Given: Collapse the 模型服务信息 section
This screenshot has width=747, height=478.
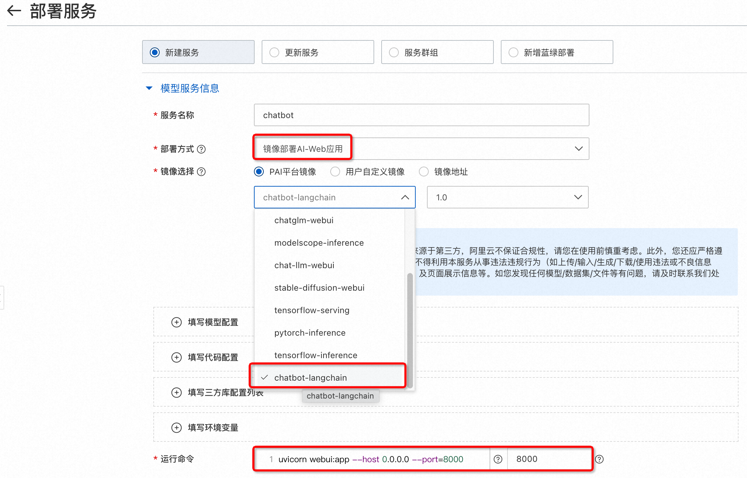Looking at the screenshot, I should [x=149, y=88].
